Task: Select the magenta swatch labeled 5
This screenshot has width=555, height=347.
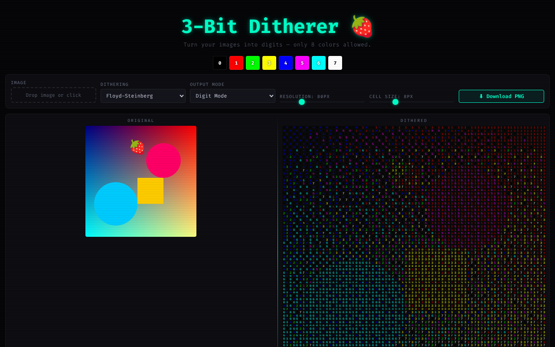Action: pos(302,63)
